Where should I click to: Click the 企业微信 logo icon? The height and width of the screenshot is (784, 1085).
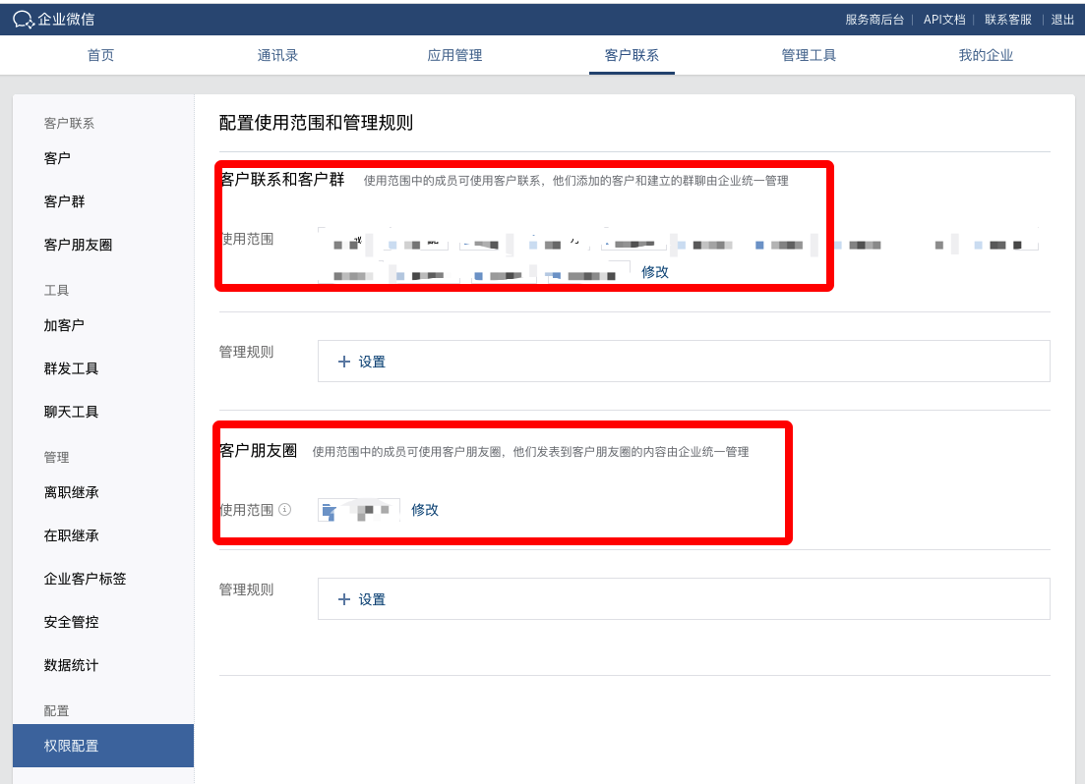click(24, 19)
